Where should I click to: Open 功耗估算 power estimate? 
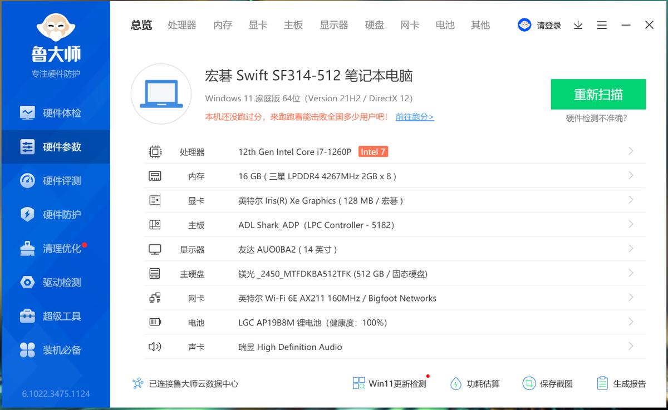click(475, 383)
